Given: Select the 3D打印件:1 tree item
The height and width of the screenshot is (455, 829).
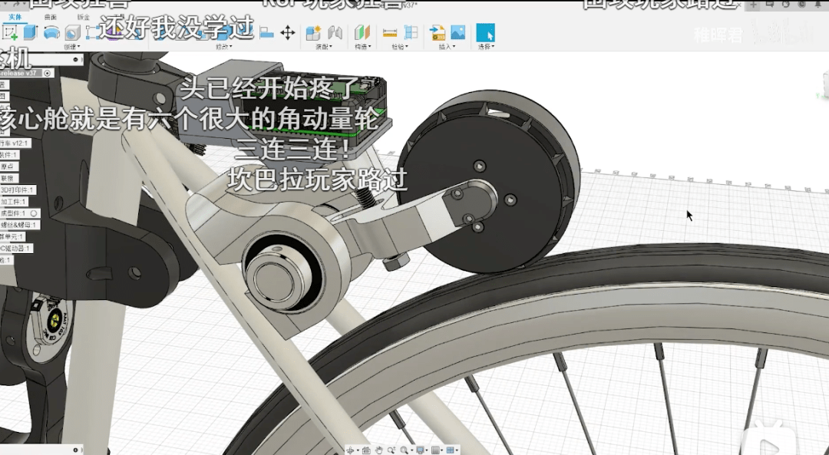Looking at the screenshot, I should [17, 190].
